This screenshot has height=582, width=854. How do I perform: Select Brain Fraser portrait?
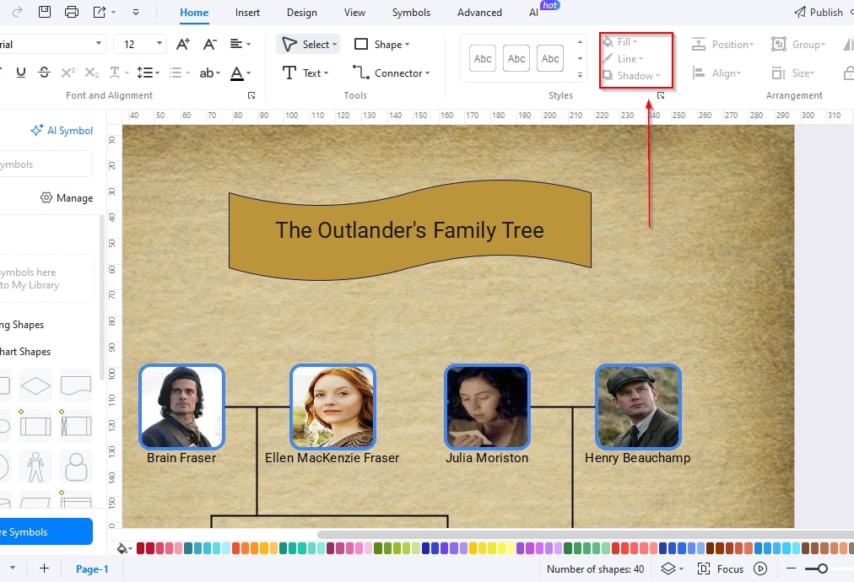[182, 407]
